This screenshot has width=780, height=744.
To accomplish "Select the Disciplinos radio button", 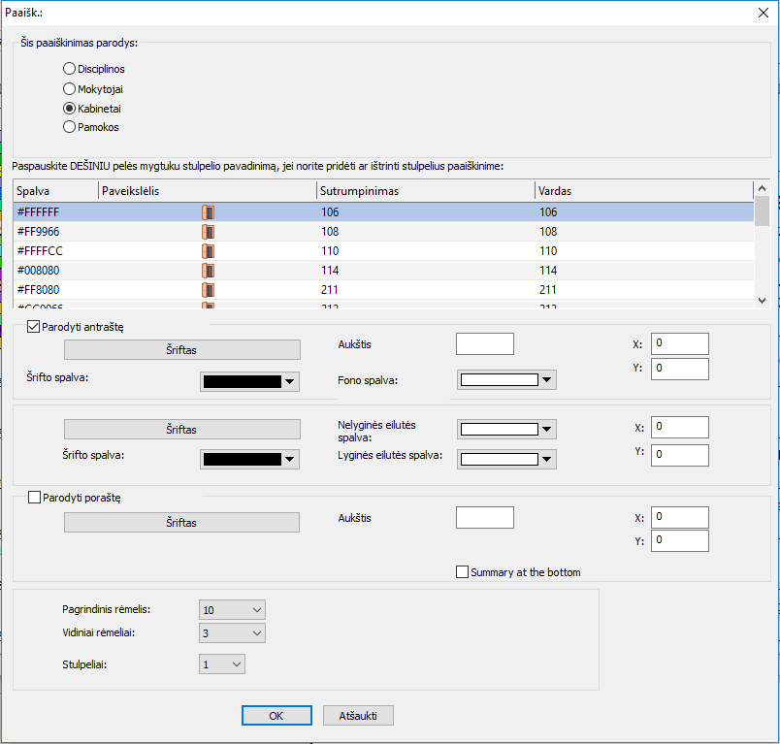I will 69,69.
